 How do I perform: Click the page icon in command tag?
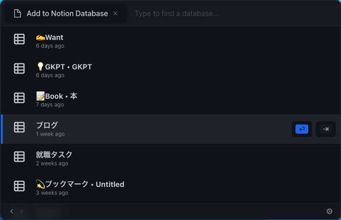pos(17,13)
